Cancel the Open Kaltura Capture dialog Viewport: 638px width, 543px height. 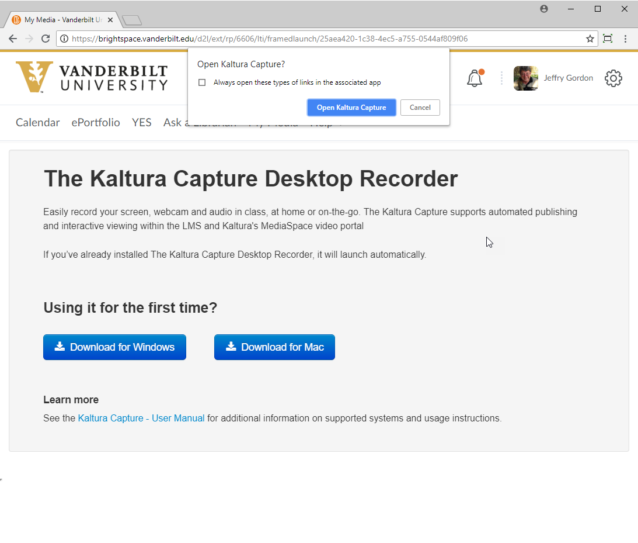420,108
